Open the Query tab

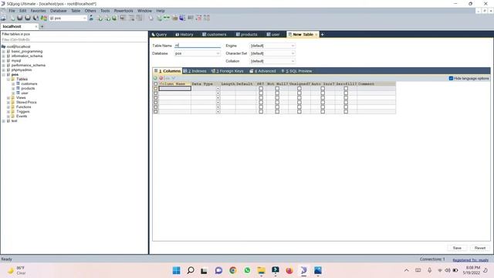point(160,34)
